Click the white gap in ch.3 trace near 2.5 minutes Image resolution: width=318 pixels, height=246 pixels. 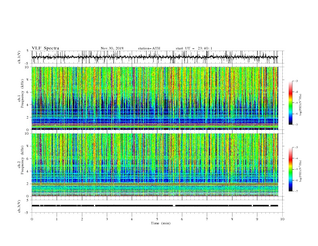(94, 206)
